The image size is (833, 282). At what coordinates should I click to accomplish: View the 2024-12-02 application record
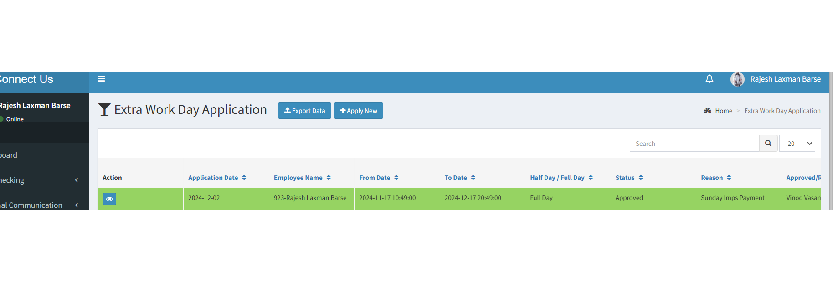109,199
